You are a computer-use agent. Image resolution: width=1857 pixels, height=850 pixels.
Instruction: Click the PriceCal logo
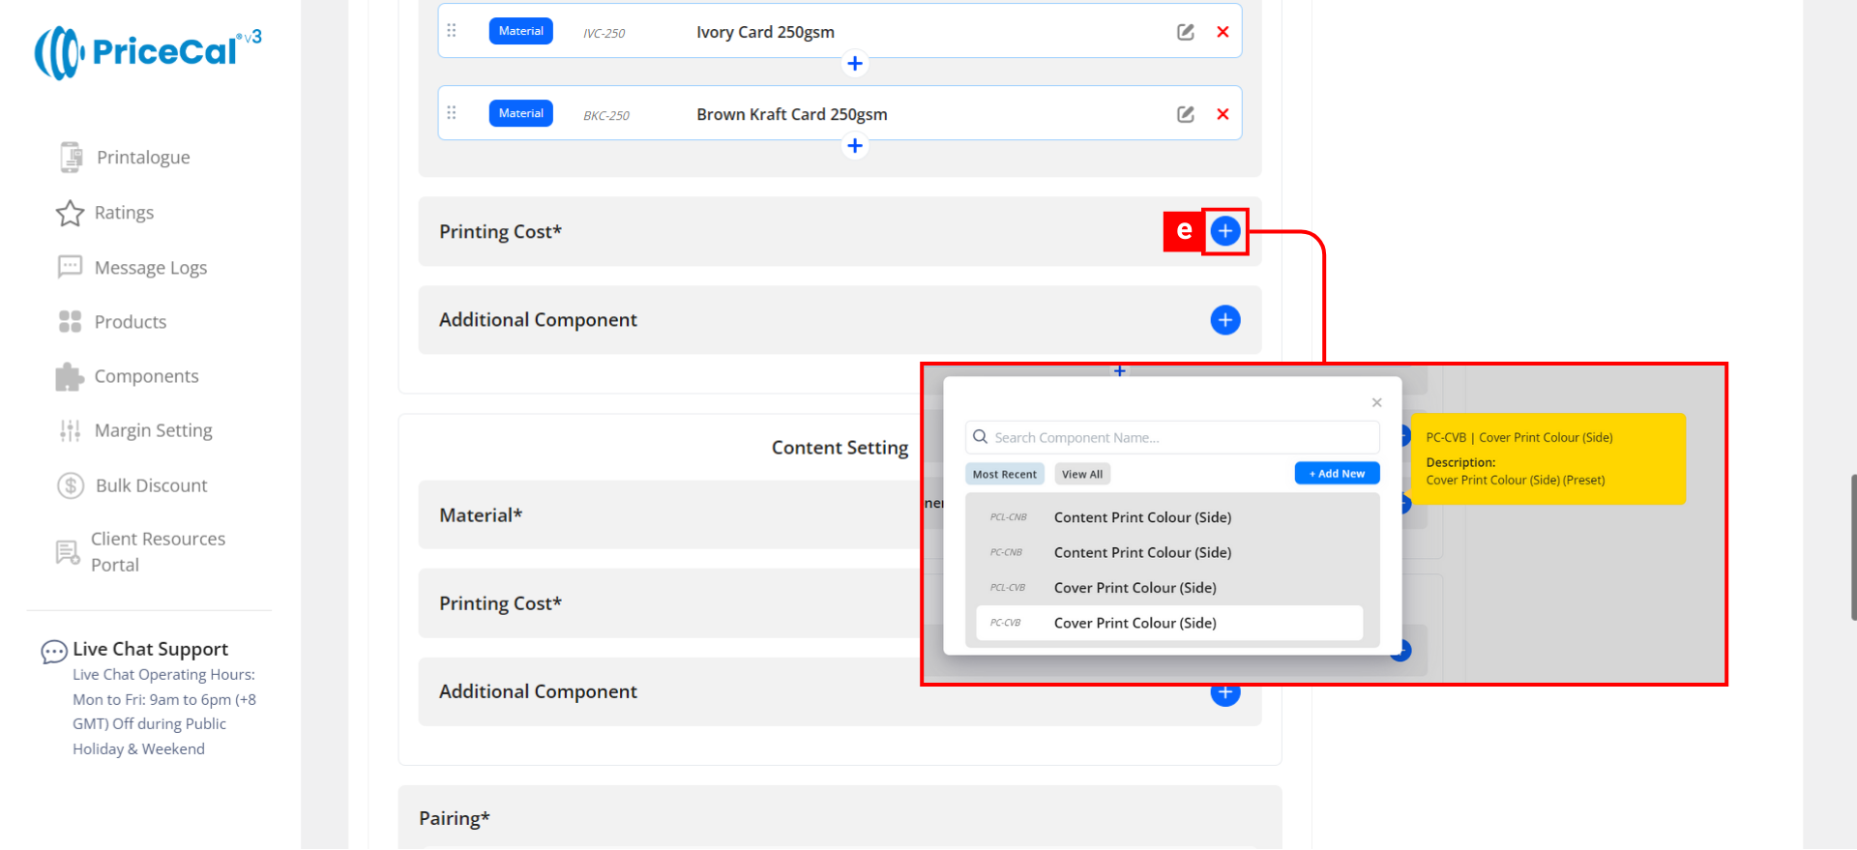147,51
